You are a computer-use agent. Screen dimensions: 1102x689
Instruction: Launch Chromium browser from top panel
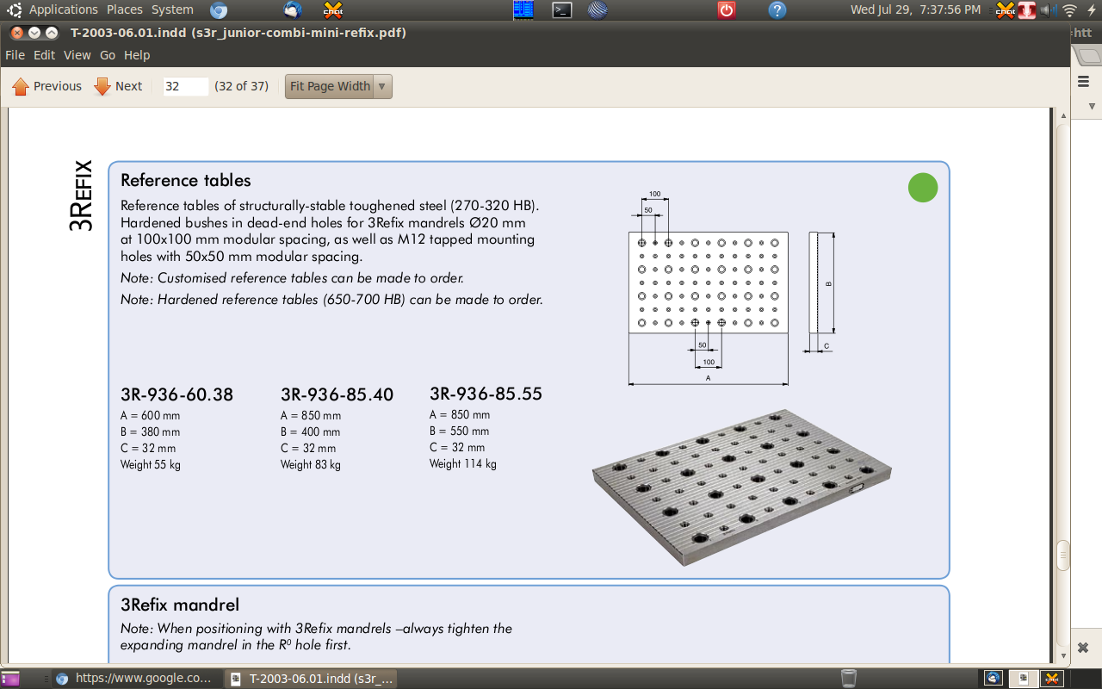point(219,10)
